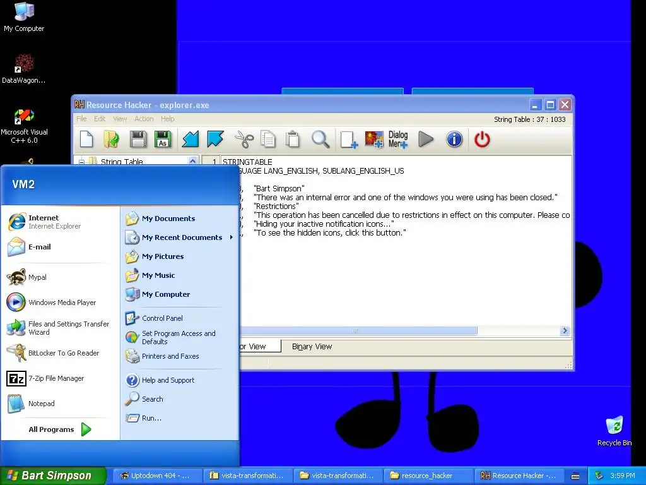
Task: Click the Add image resource icon
Action: [x=374, y=140]
